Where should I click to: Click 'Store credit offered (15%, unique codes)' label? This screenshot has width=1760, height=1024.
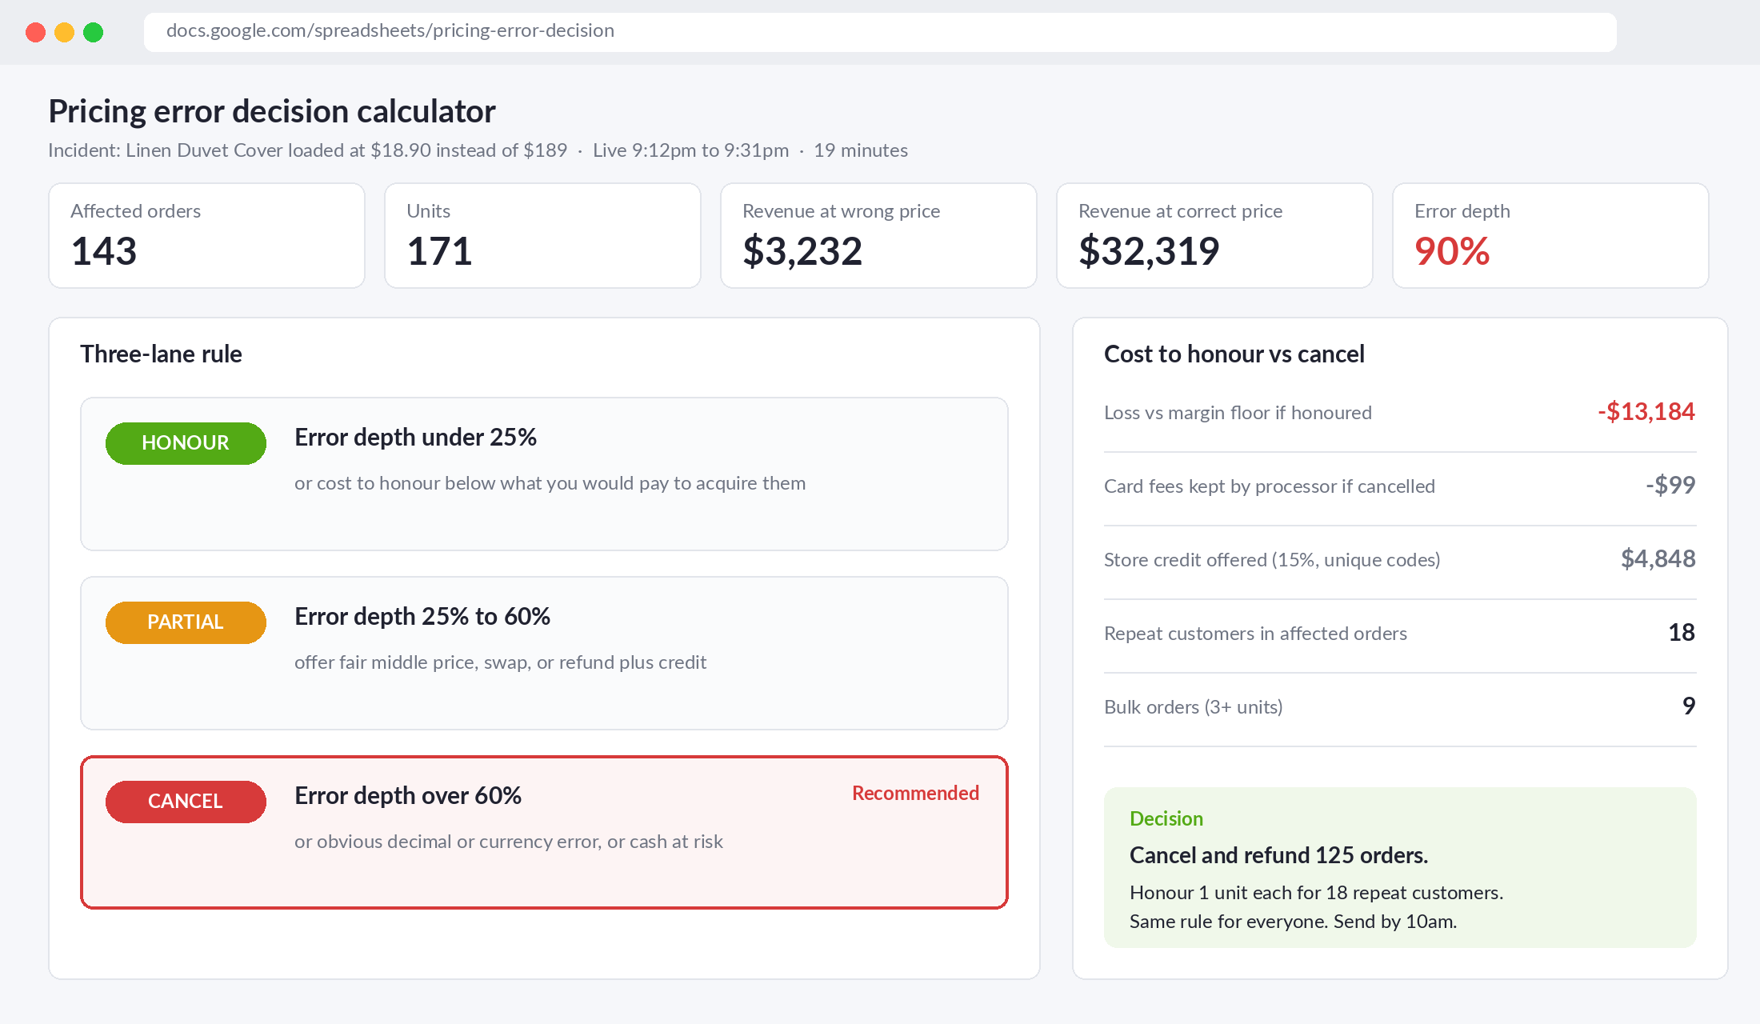pyautogui.click(x=1272, y=560)
